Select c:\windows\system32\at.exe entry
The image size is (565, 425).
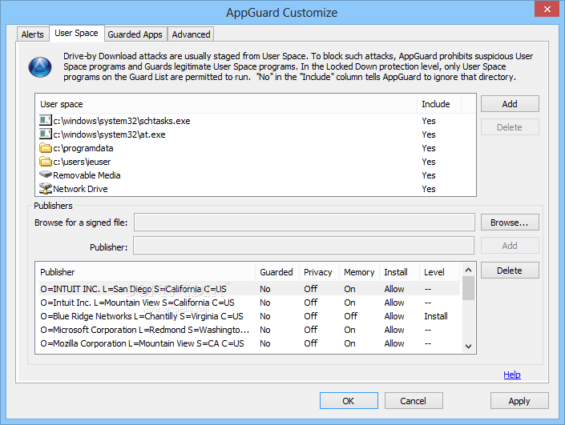pos(109,134)
